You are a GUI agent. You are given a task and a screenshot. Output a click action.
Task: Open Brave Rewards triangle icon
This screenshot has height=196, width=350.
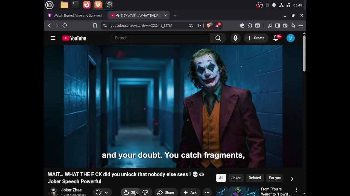[x=218, y=26]
